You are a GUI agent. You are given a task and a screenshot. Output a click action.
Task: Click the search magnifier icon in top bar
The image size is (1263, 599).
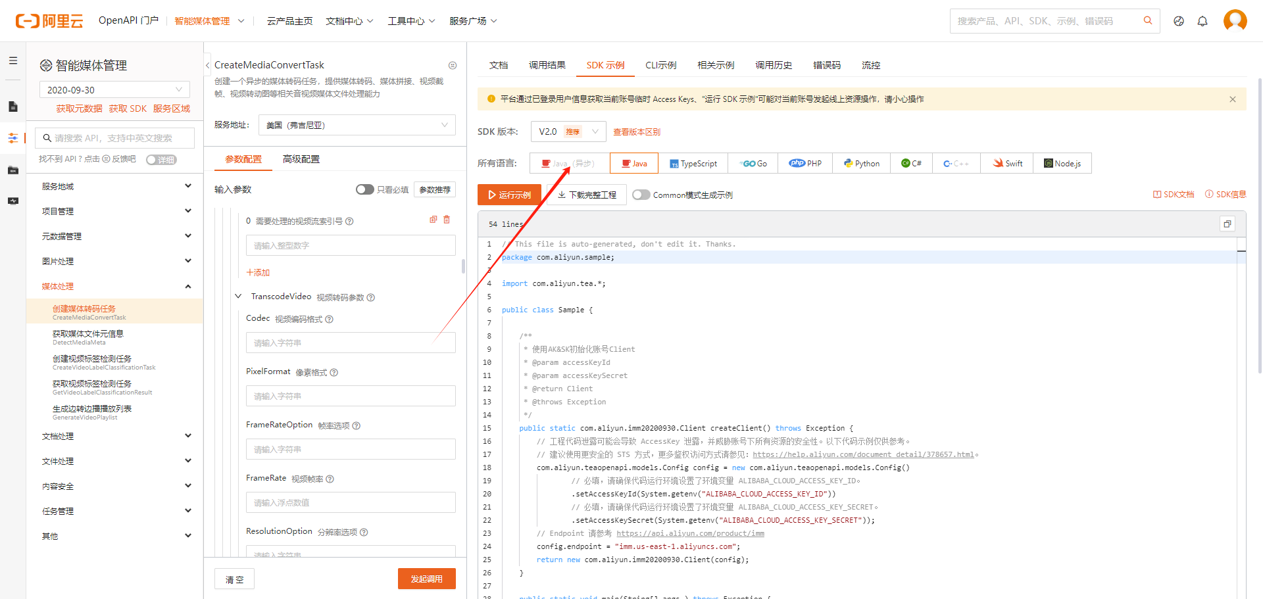pos(1148,20)
